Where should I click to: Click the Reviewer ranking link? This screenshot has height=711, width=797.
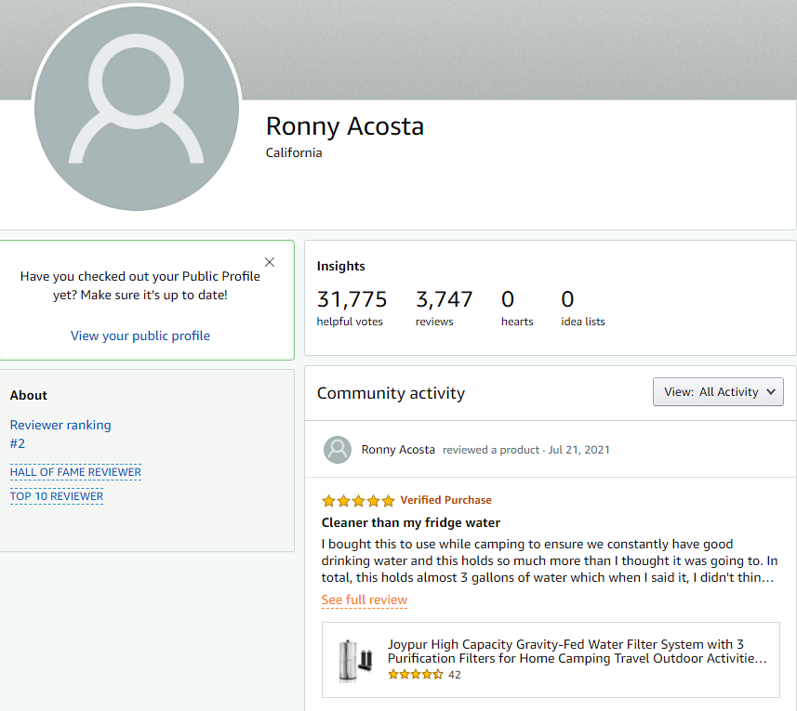click(x=60, y=425)
